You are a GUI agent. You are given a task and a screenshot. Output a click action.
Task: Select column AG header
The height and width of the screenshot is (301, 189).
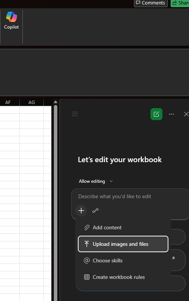[x=31, y=102]
